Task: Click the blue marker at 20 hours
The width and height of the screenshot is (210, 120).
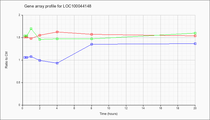Action: pyautogui.click(x=195, y=44)
